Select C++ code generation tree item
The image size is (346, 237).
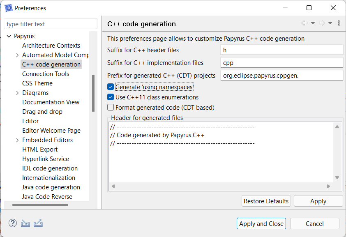pos(51,64)
